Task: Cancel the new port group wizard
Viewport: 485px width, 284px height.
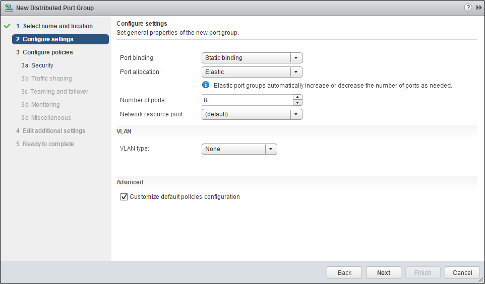Action: 462,272
